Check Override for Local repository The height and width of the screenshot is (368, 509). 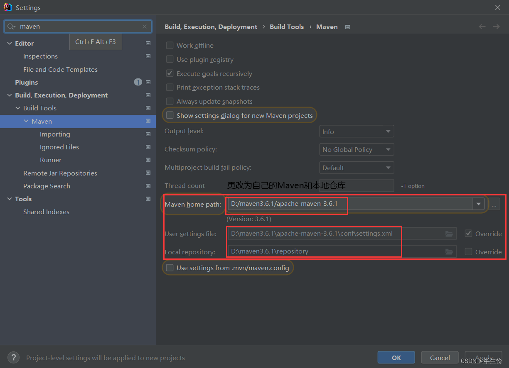pos(468,251)
